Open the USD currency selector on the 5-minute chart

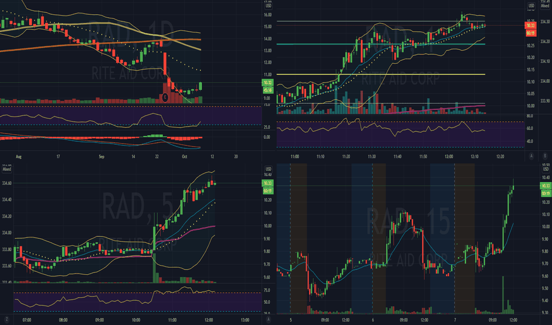coord(268,169)
